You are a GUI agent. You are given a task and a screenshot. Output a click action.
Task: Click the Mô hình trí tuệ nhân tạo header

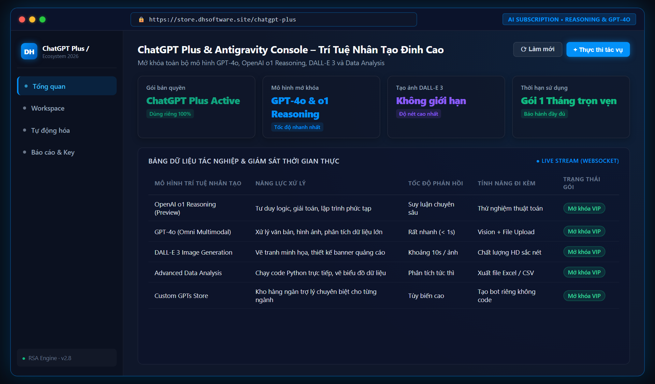198,183
